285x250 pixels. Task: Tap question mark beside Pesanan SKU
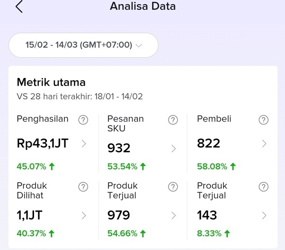pos(173,120)
